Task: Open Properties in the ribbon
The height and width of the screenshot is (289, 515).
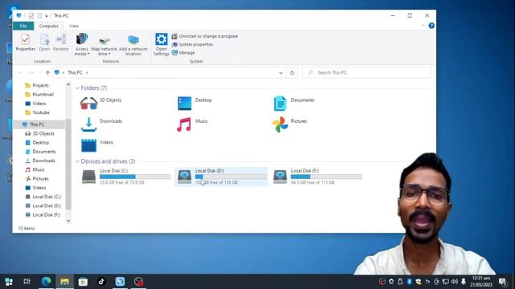Action: pyautogui.click(x=25, y=43)
